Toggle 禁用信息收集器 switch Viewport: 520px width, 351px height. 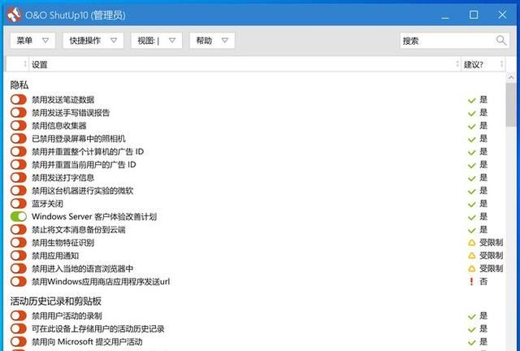click(18, 125)
